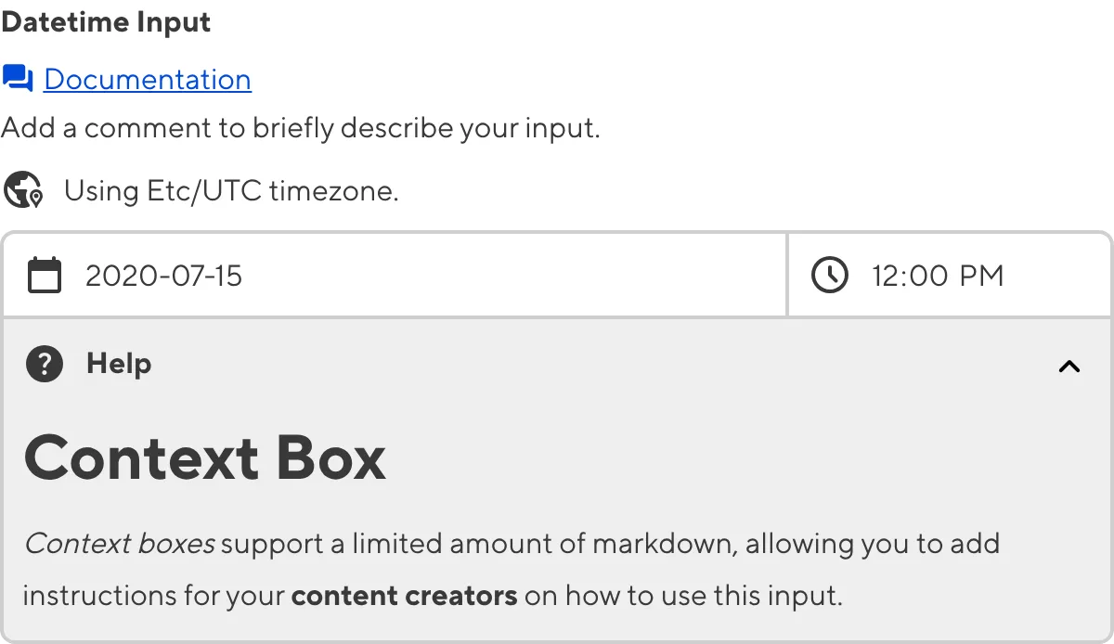
Task: Open the clock icon beside the time
Action: tap(829, 275)
